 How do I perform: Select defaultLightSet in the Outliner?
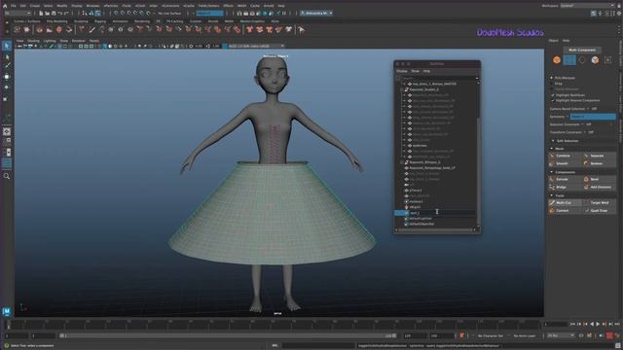(421, 218)
